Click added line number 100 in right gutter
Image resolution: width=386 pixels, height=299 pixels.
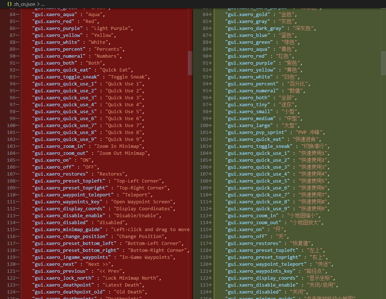coord(204,125)
